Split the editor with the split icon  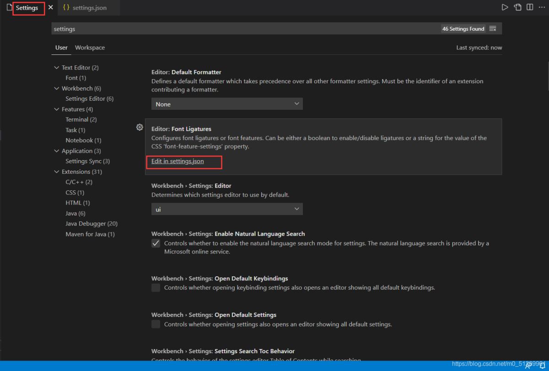click(530, 7)
